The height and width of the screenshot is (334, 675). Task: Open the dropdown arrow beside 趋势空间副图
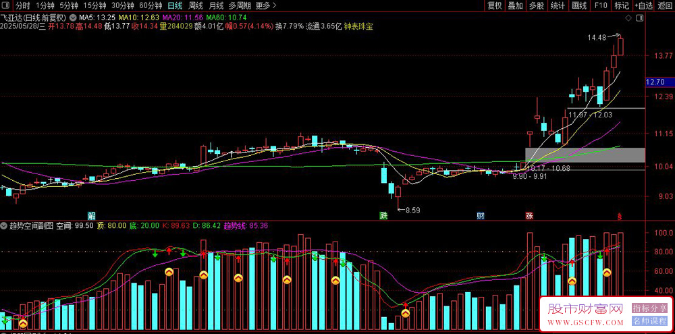[x=4, y=225]
